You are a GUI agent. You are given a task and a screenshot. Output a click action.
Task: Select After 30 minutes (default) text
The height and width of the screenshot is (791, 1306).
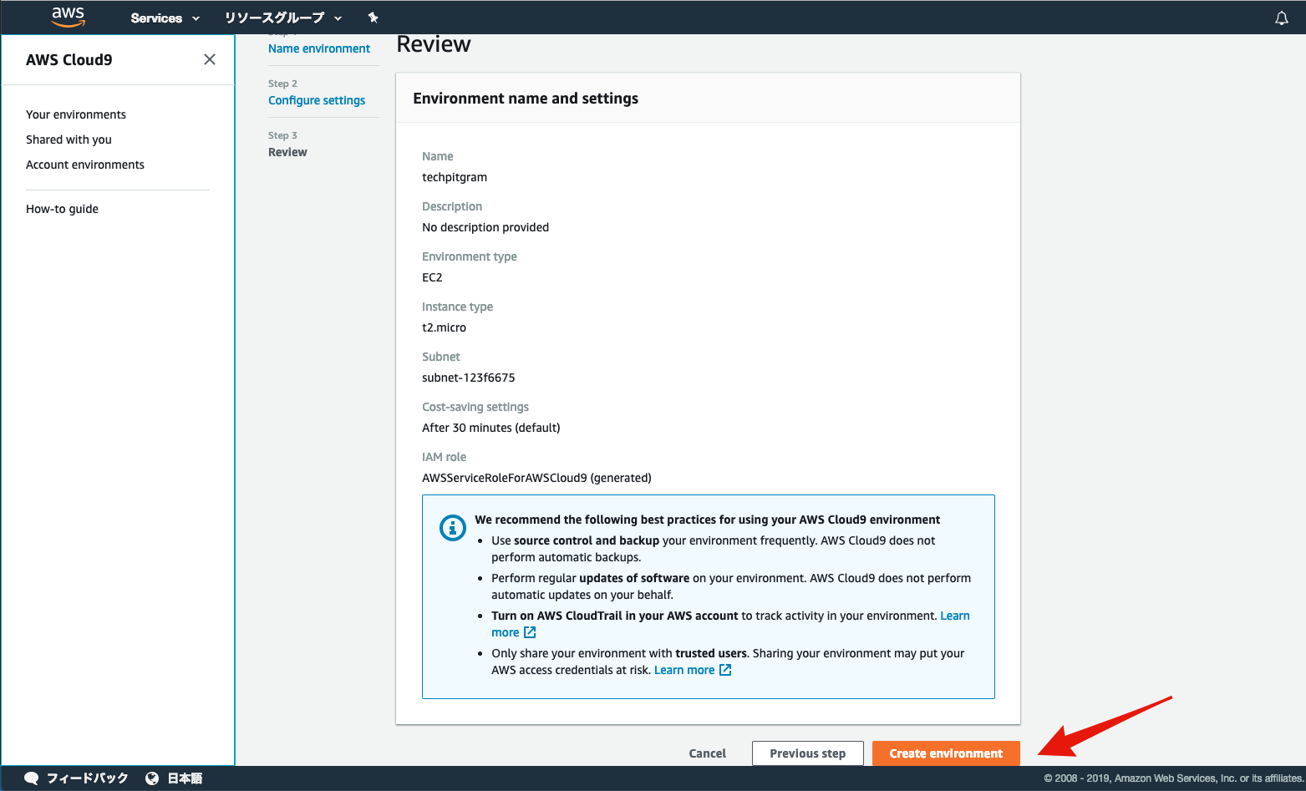[x=490, y=428]
